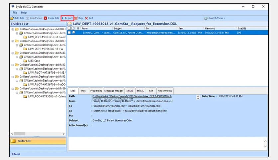Click the M89 root folder icon
The height and width of the screenshot is (160, 278).
pos(17,89)
